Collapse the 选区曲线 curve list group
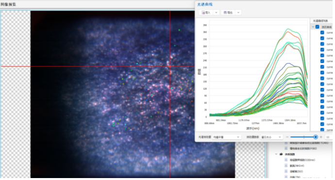The image size is (335, 180). (x=313, y=27)
